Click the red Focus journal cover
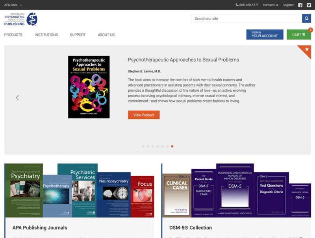 [x=143, y=197]
